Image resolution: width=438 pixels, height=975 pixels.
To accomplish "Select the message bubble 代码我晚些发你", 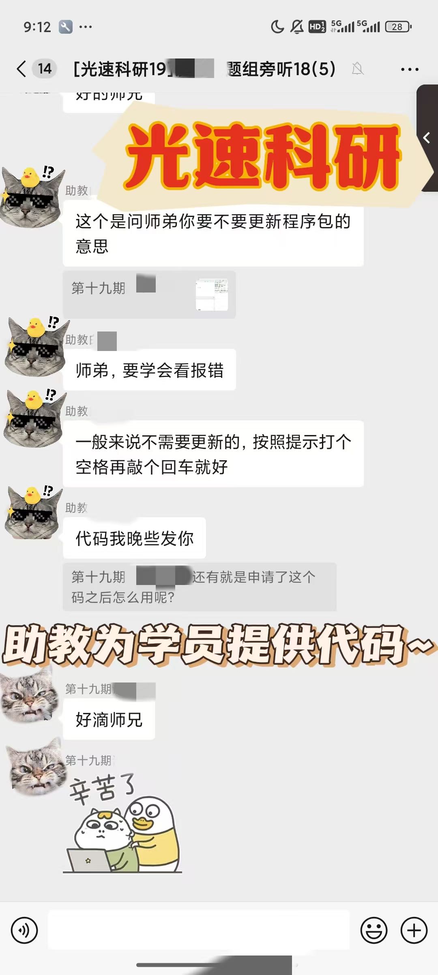I will 134,538.
